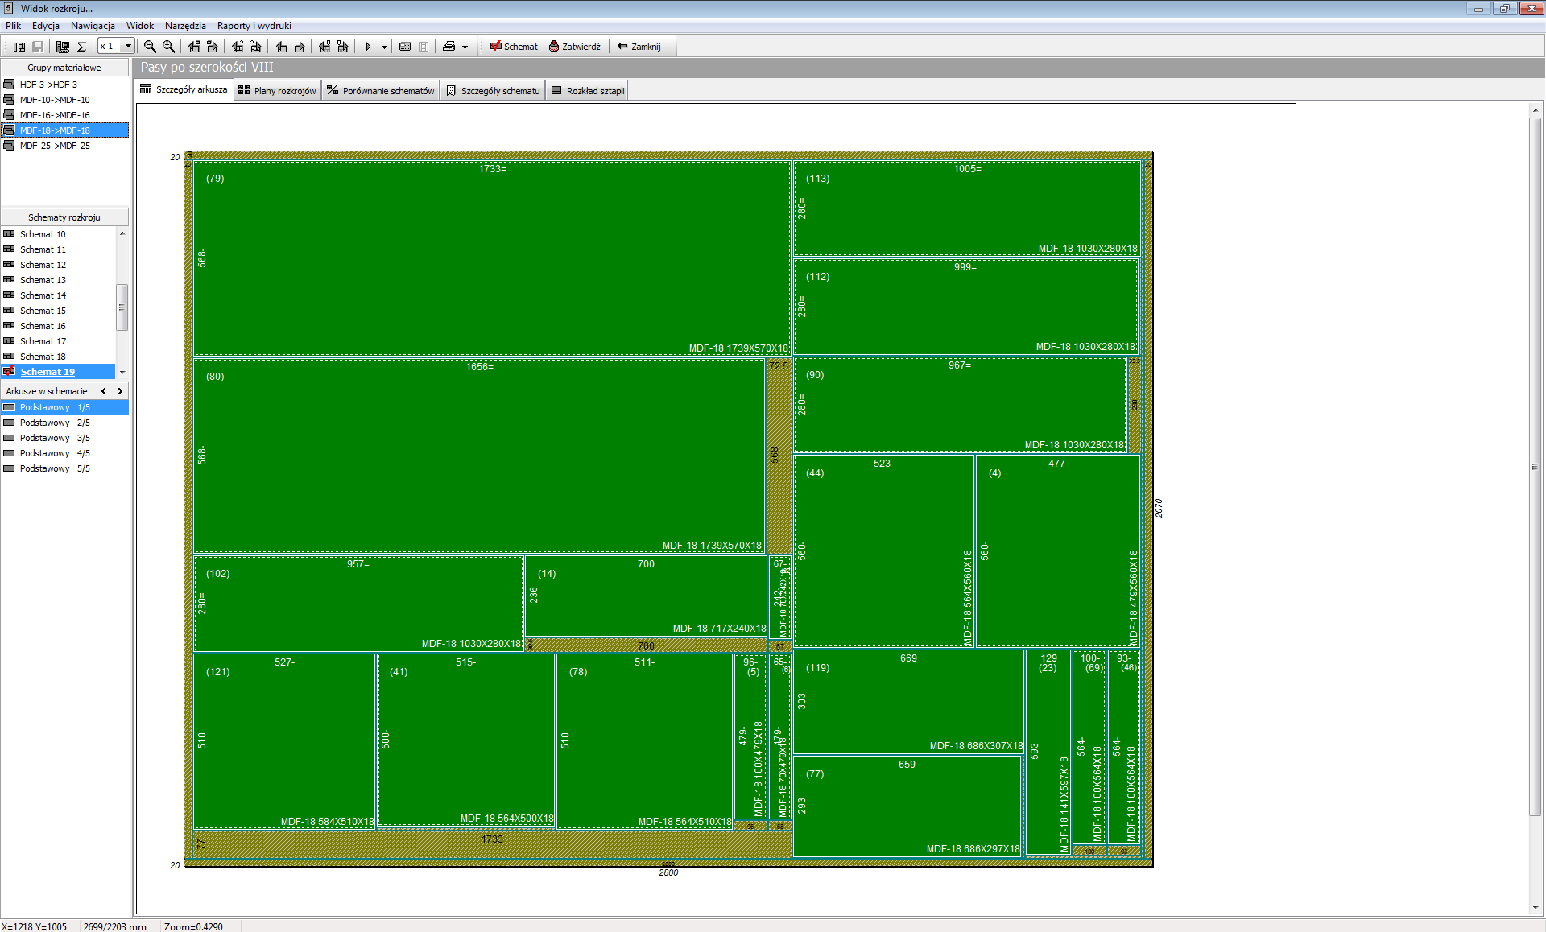Go to next sheet with right arrow
Screen dimensions: 1546x932
[120, 391]
